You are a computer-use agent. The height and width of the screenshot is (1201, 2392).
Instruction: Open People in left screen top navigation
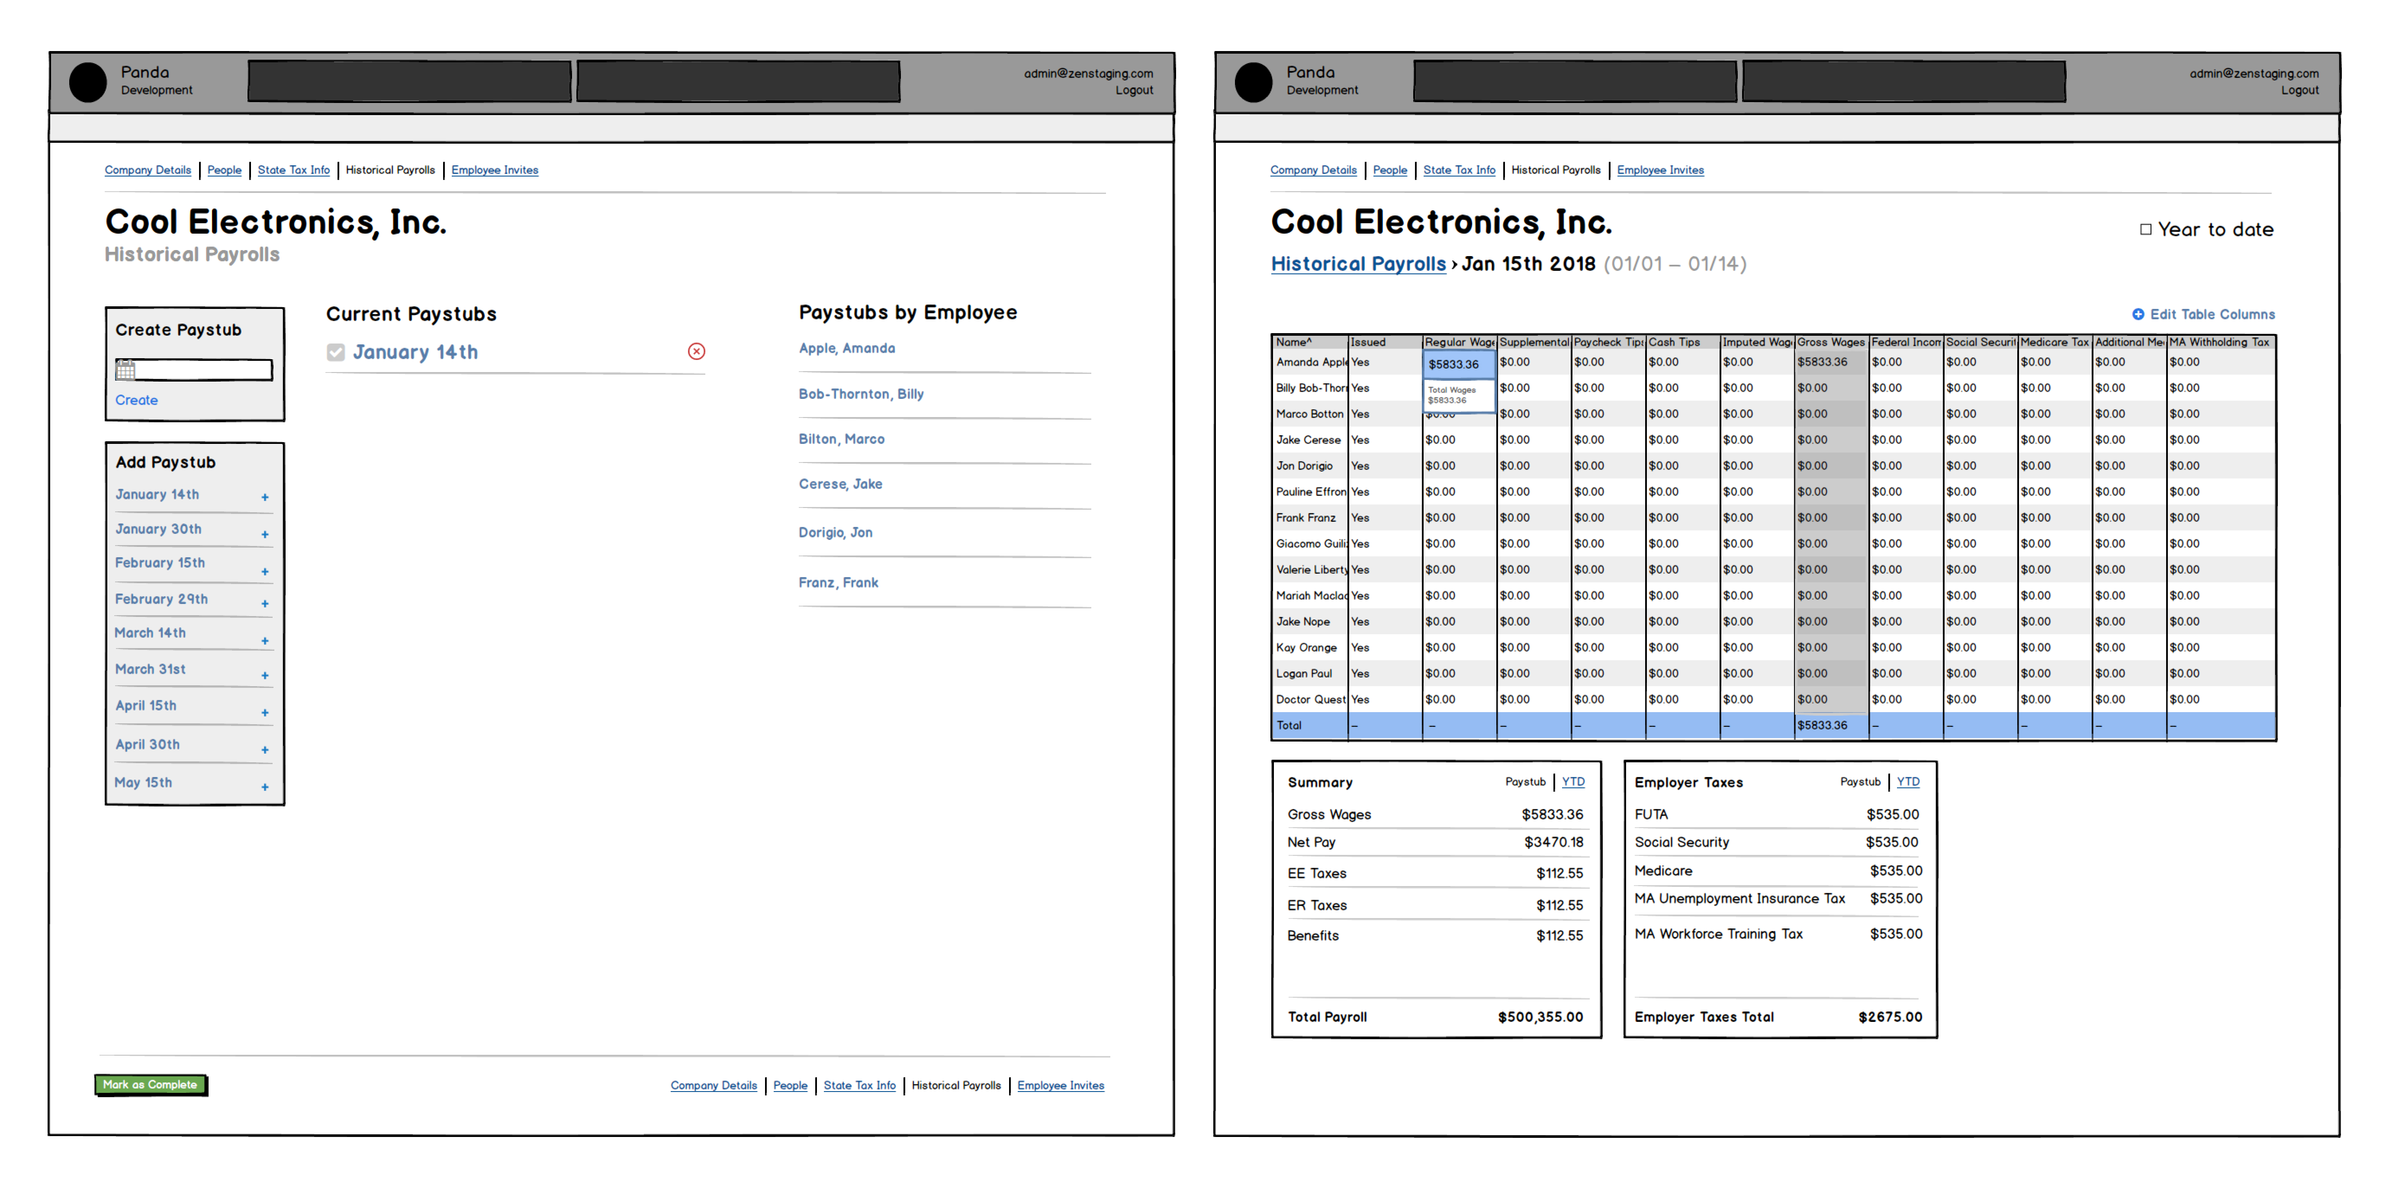click(224, 170)
